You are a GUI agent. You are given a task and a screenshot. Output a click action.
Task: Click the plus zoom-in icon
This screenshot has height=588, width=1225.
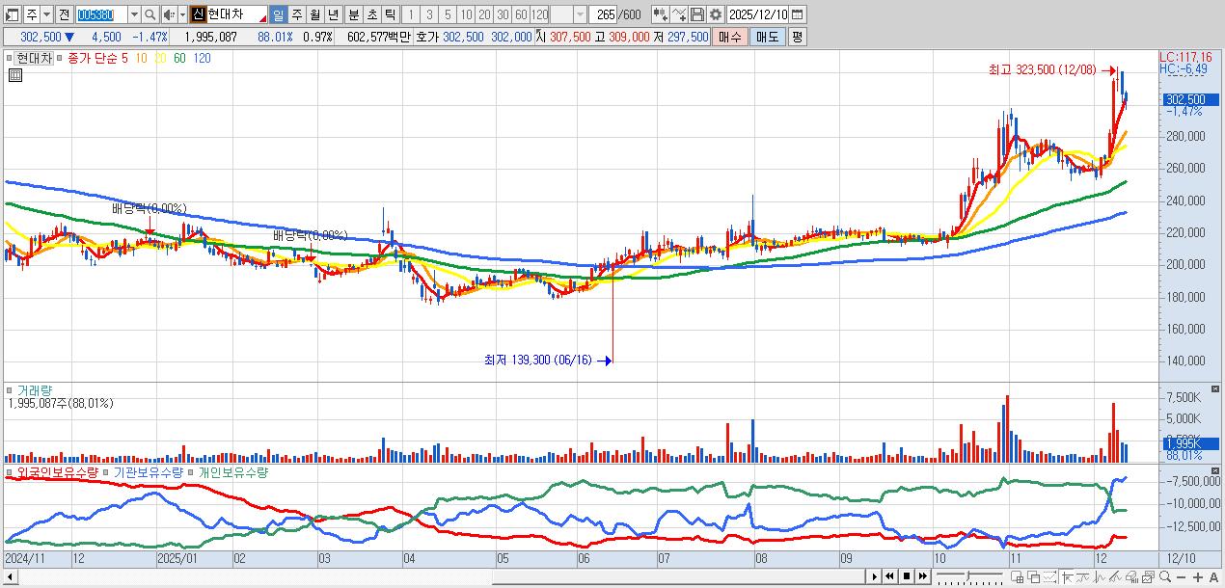point(1198,577)
